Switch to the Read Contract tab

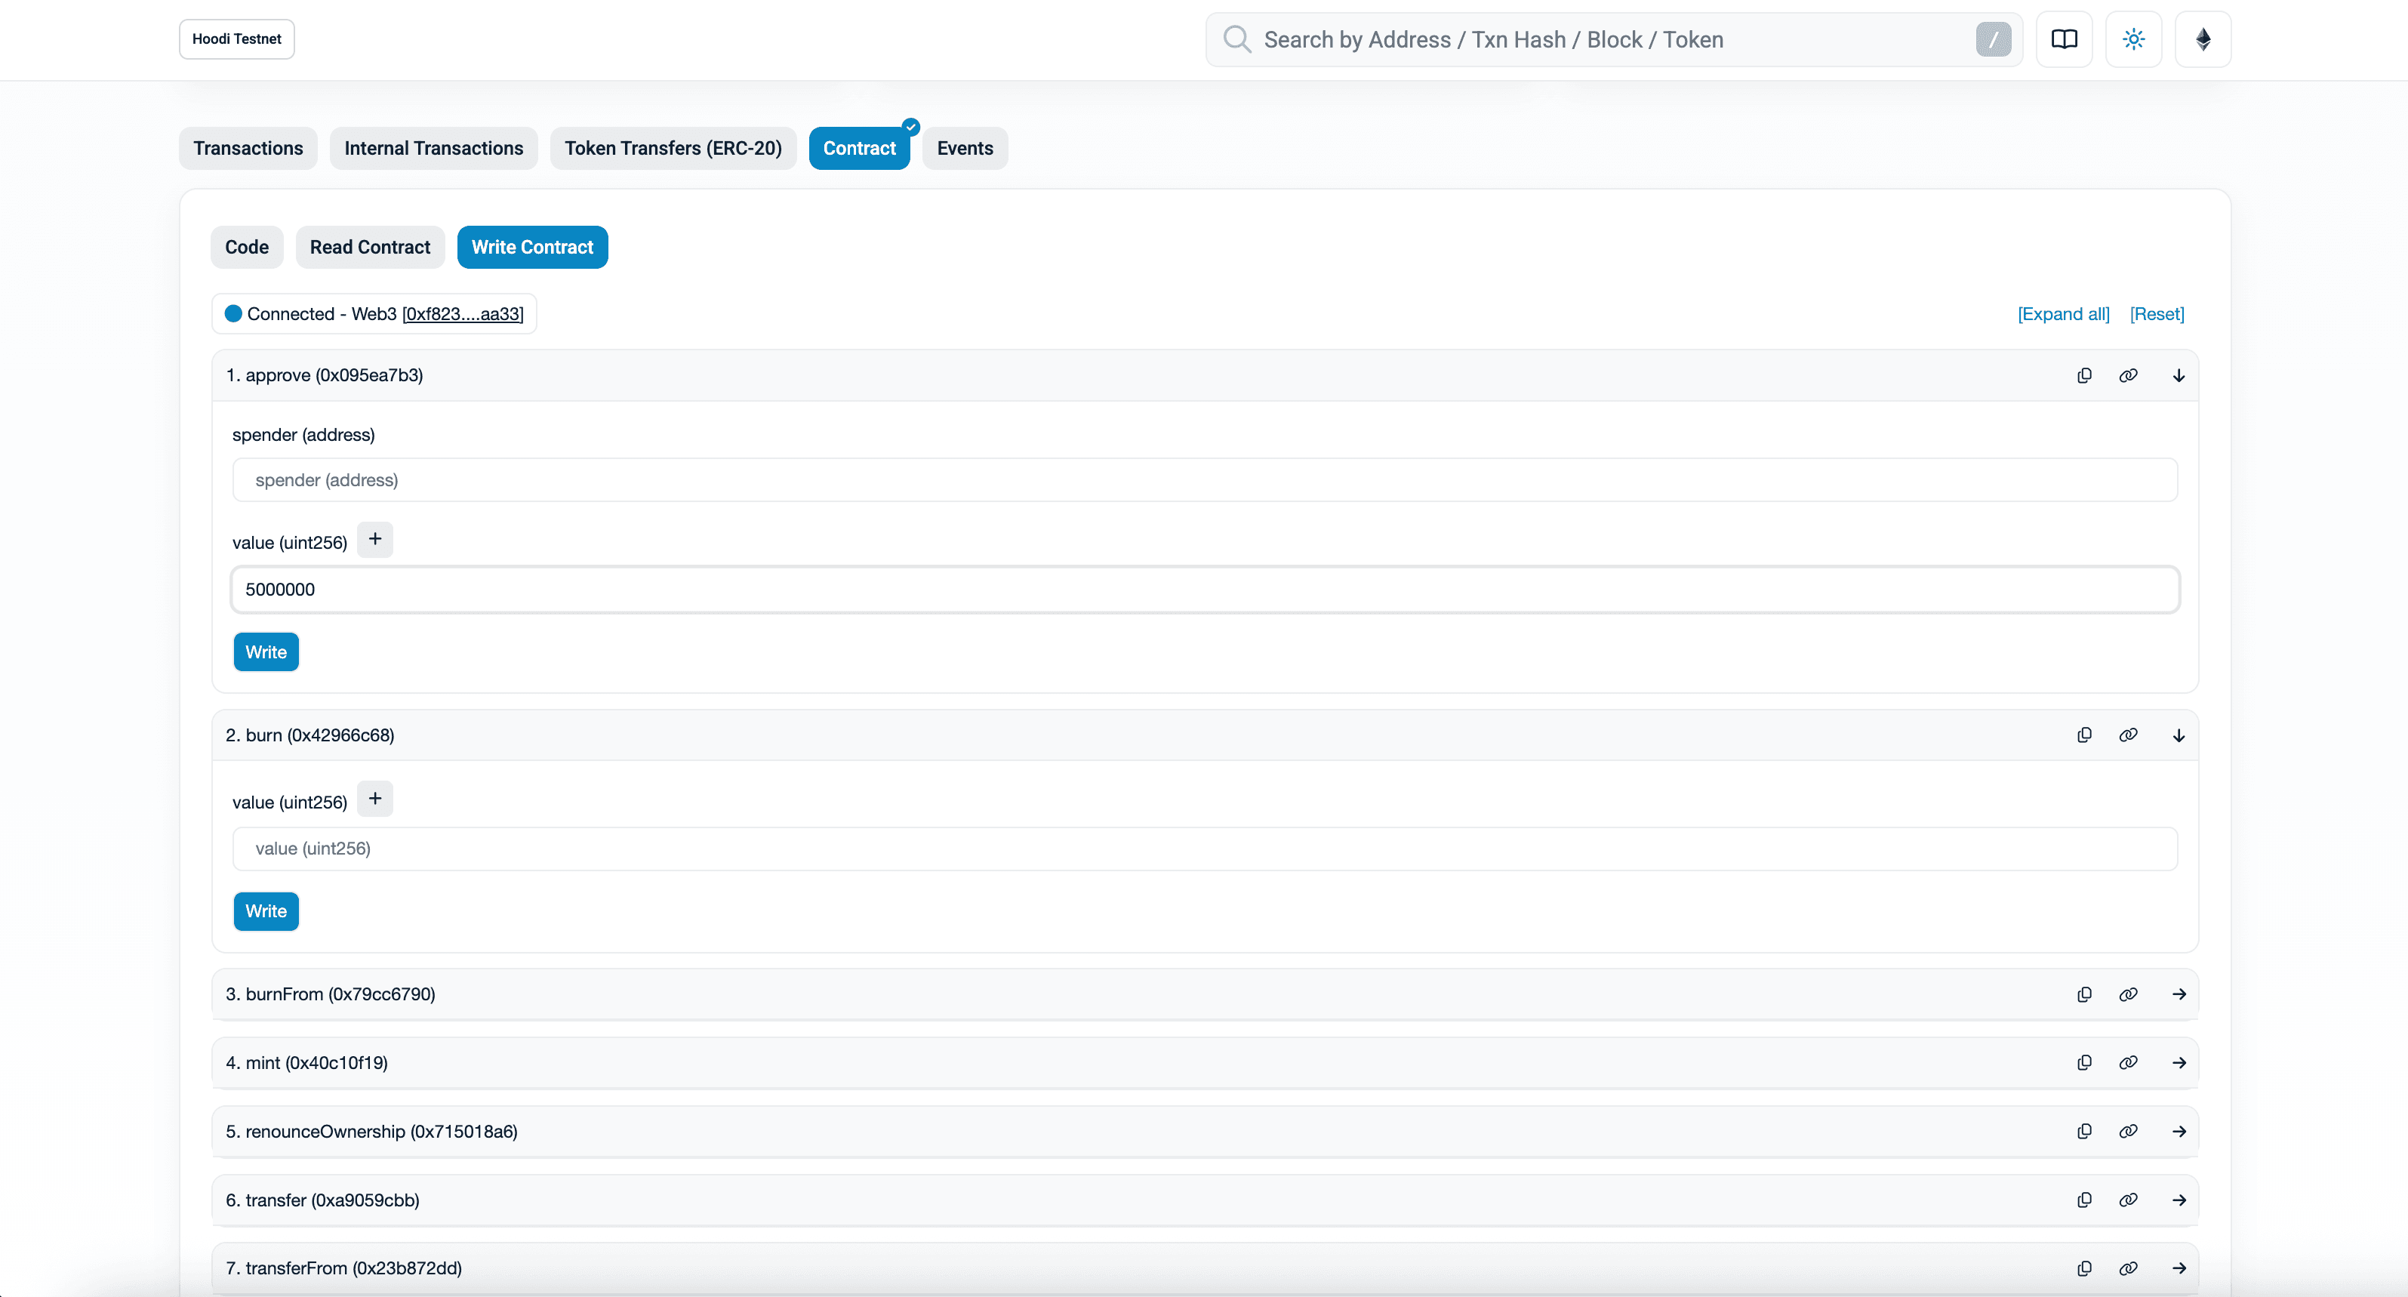[370, 247]
